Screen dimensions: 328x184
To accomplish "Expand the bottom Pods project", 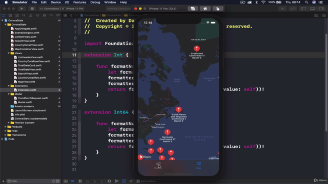I will coord(2,139).
